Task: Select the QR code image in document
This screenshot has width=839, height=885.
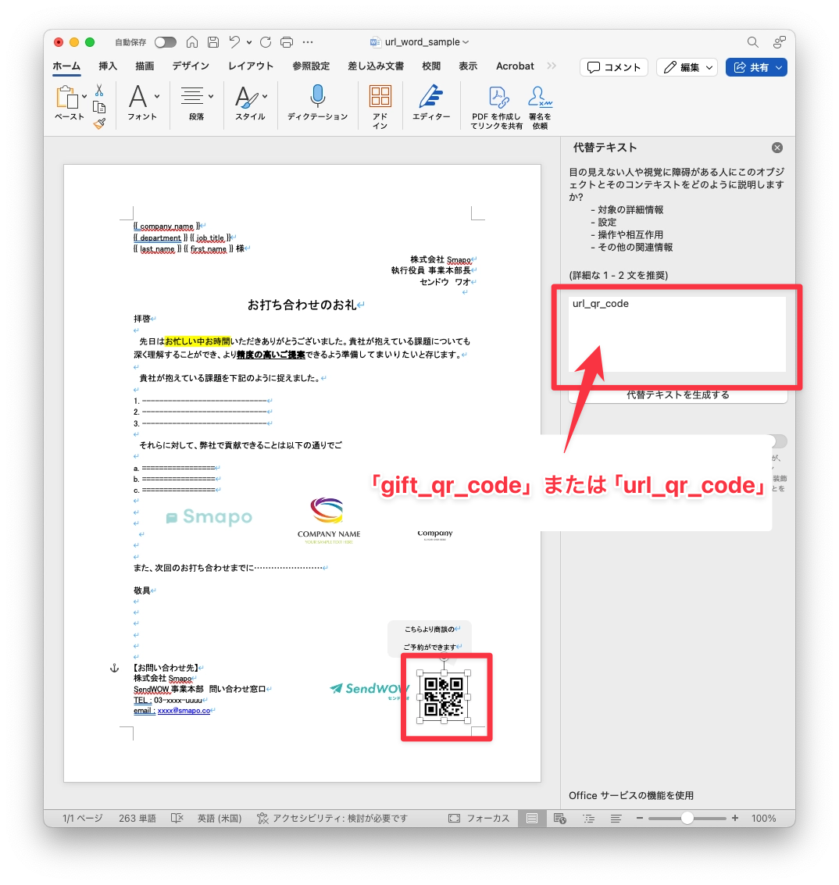Action: coord(444,696)
